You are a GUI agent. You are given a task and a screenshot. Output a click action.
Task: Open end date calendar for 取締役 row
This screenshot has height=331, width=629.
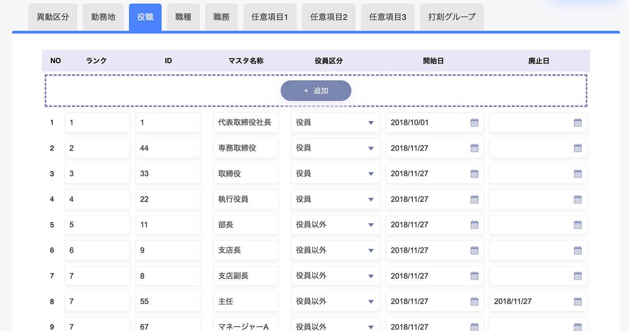click(578, 174)
